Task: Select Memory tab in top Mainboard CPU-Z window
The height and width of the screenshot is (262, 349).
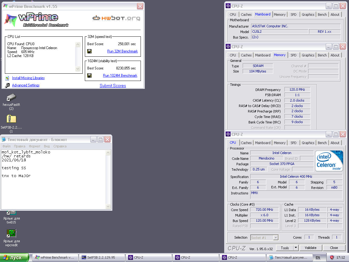Action: coord(280,15)
